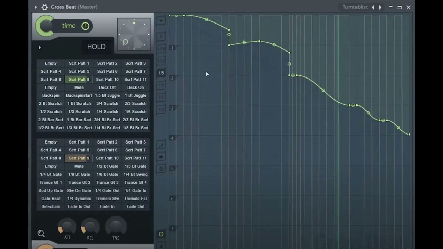Select the Fade Out volume preset

(135, 206)
